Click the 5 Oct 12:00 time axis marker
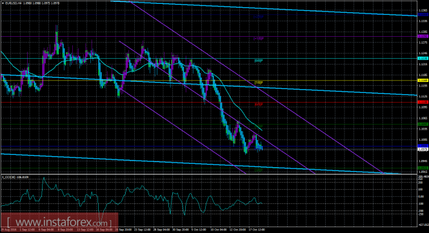Screen dimensions: 429x233 point(199,230)
